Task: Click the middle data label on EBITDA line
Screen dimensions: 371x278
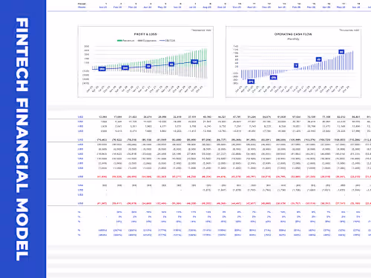Action: (148, 66)
